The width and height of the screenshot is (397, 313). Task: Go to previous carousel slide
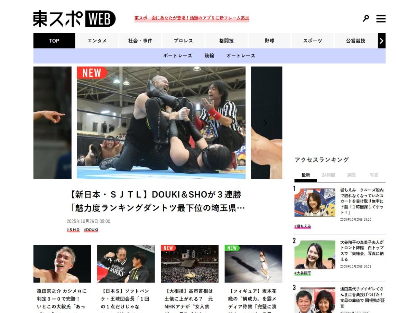coord(50,123)
